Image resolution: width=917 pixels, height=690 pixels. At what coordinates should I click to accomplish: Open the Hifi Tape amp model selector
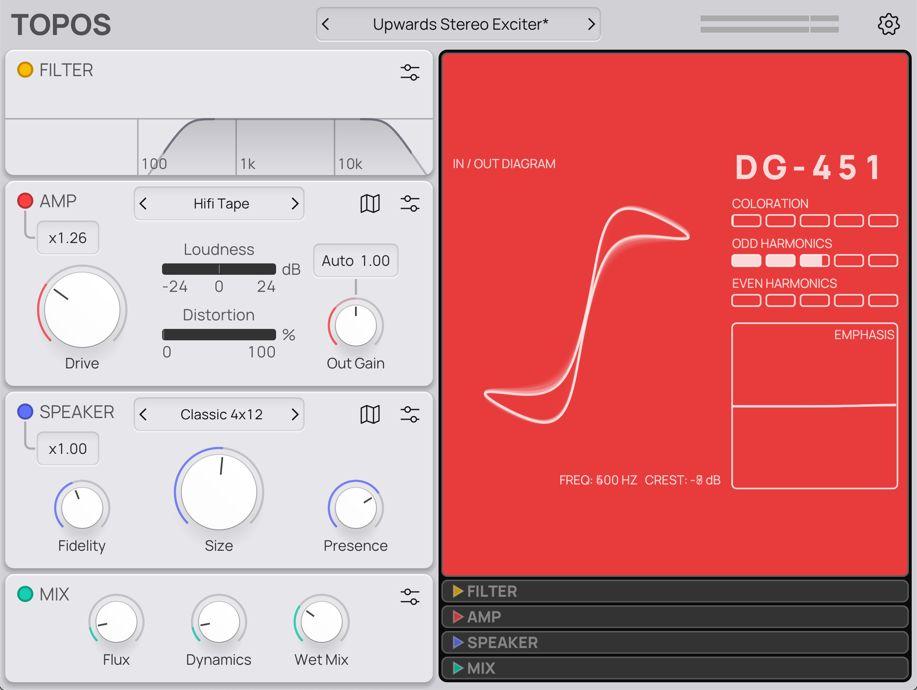coord(219,204)
